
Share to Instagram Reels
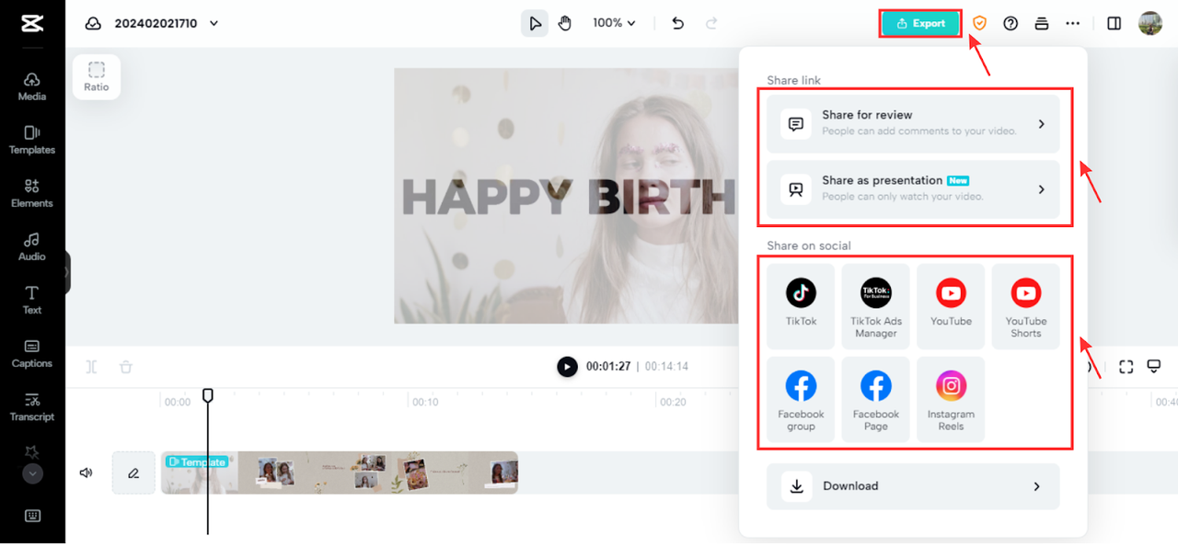tap(951, 399)
